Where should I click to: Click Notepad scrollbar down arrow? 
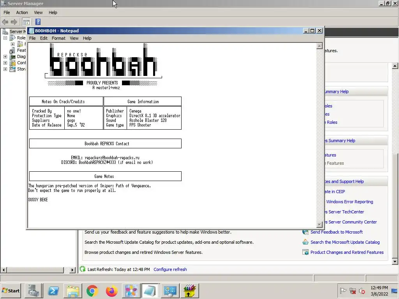(320, 224)
